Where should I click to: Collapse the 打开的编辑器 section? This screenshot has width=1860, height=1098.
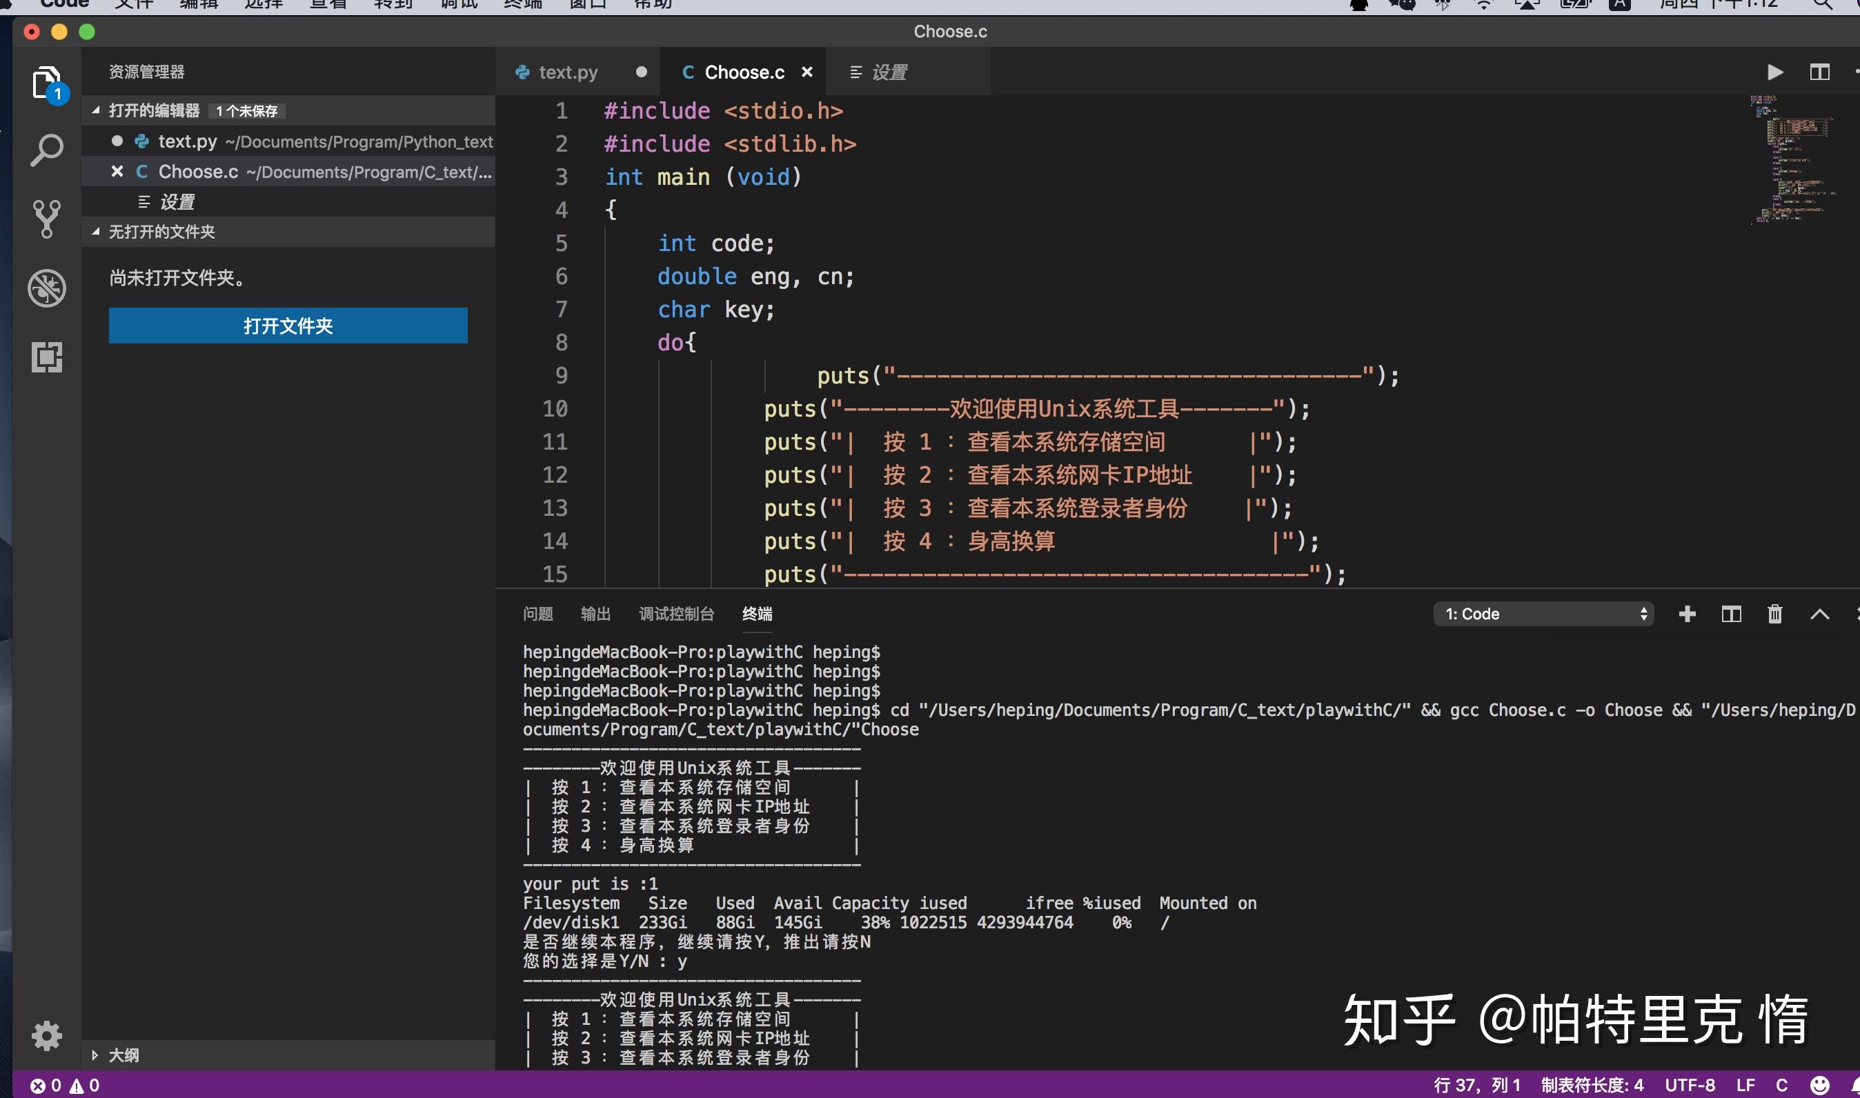tap(154, 110)
